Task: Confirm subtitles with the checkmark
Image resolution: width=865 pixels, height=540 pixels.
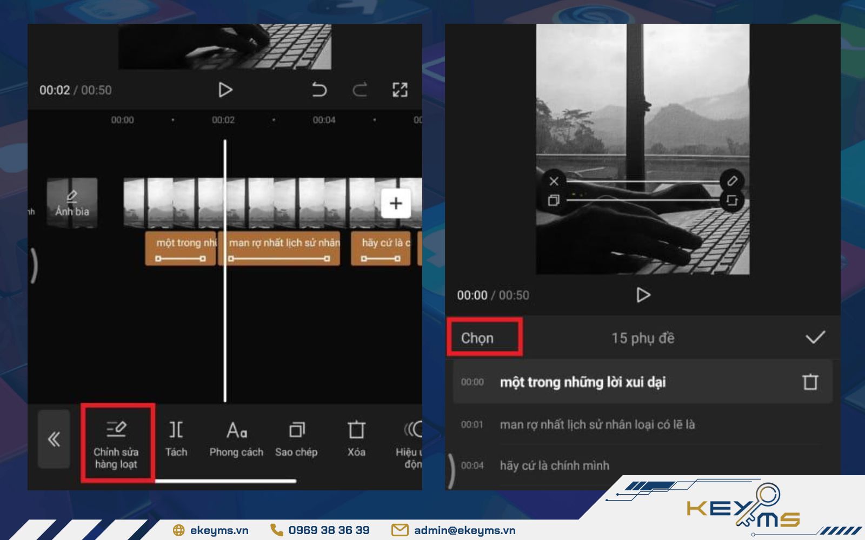Action: [815, 337]
